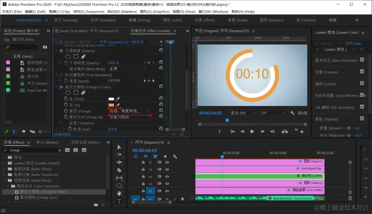Viewport: 372px width, 214px height.
Task: Collapse the Change to Color effect
Action: coord(56,87)
